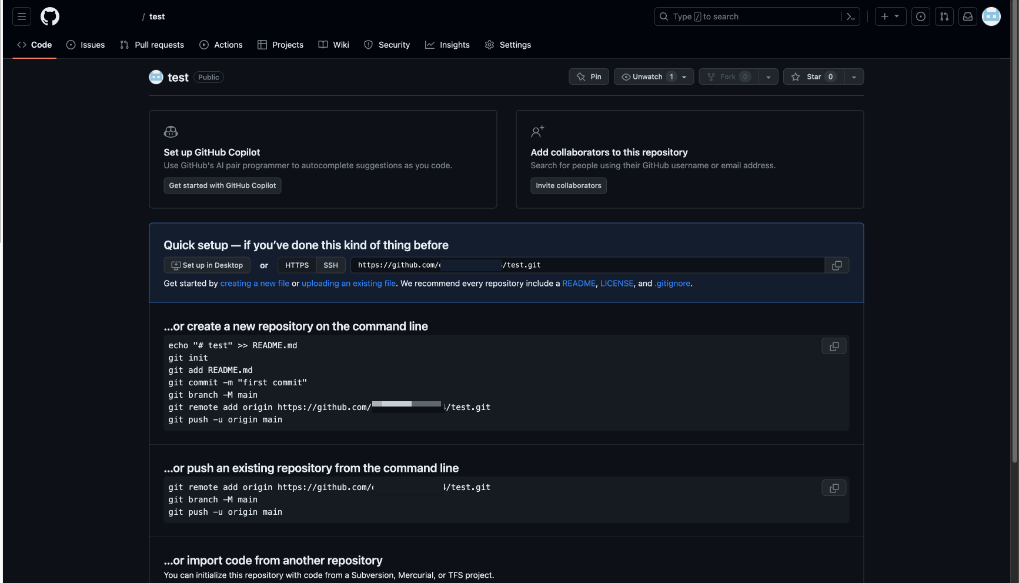Open the Star lists dropdown arrow
The height and width of the screenshot is (583, 1019).
click(x=854, y=76)
